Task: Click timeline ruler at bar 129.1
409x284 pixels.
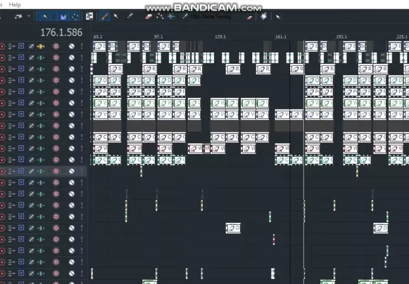Action: click(x=220, y=37)
